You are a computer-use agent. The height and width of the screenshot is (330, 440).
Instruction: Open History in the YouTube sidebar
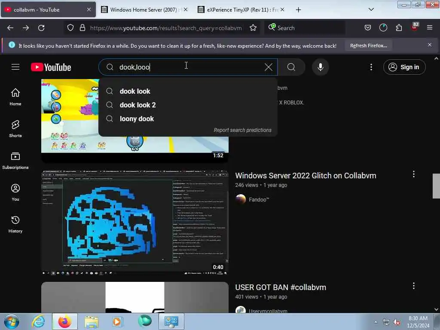click(15, 224)
